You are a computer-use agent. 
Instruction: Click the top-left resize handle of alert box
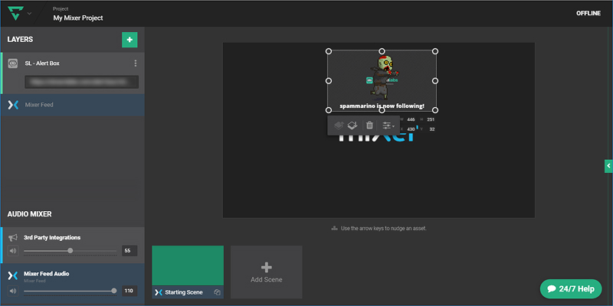[329, 51]
